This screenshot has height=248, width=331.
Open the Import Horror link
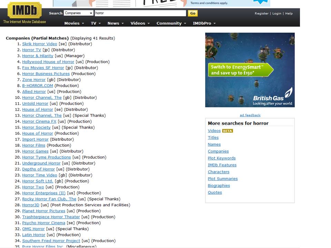pyautogui.click(x=35, y=139)
